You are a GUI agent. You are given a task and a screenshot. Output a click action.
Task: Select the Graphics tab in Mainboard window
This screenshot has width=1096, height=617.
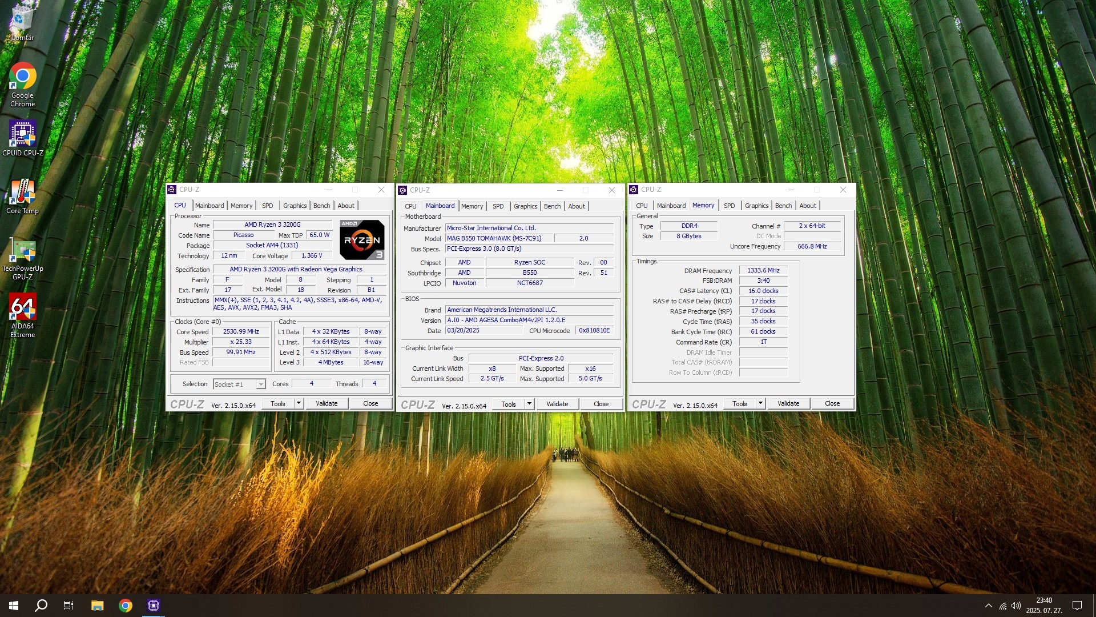(x=525, y=206)
